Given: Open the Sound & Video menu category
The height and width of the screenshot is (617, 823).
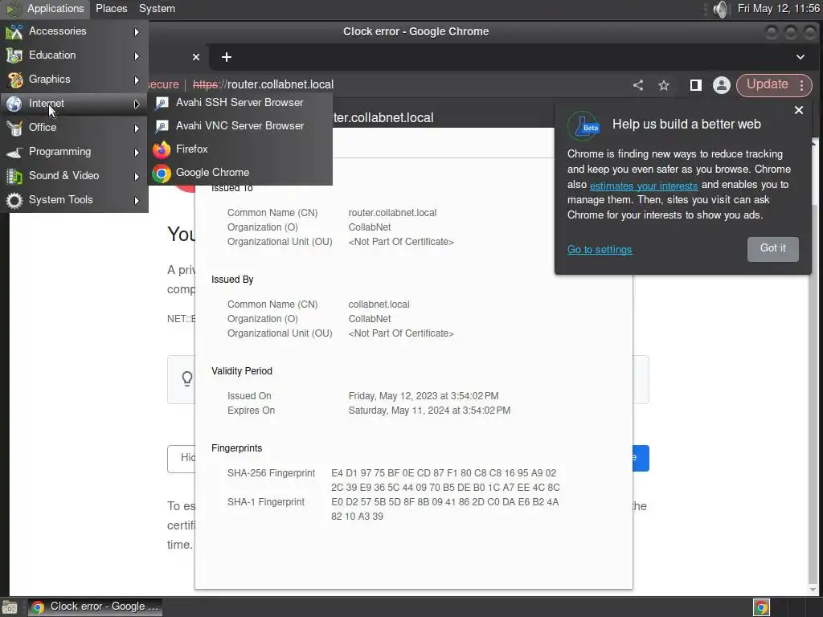Looking at the screenshot, I should 74,176.
